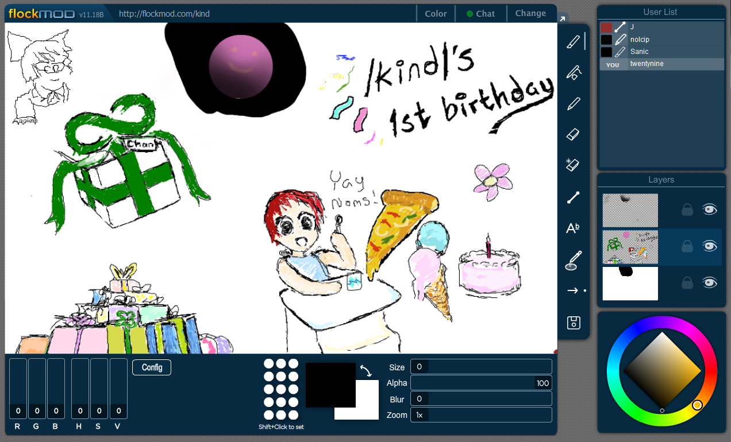Screen dimensions: 731x442
Task: Click the User List panel header
Action: (661, 12)
